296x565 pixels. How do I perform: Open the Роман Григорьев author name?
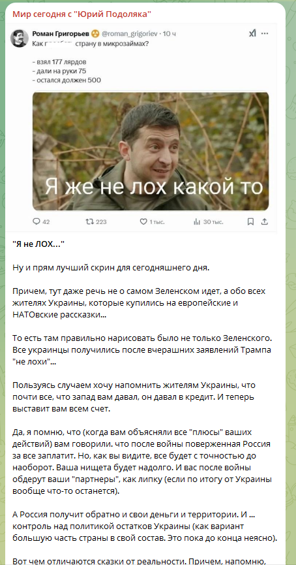pyautogui.click(x=60, y=33)
